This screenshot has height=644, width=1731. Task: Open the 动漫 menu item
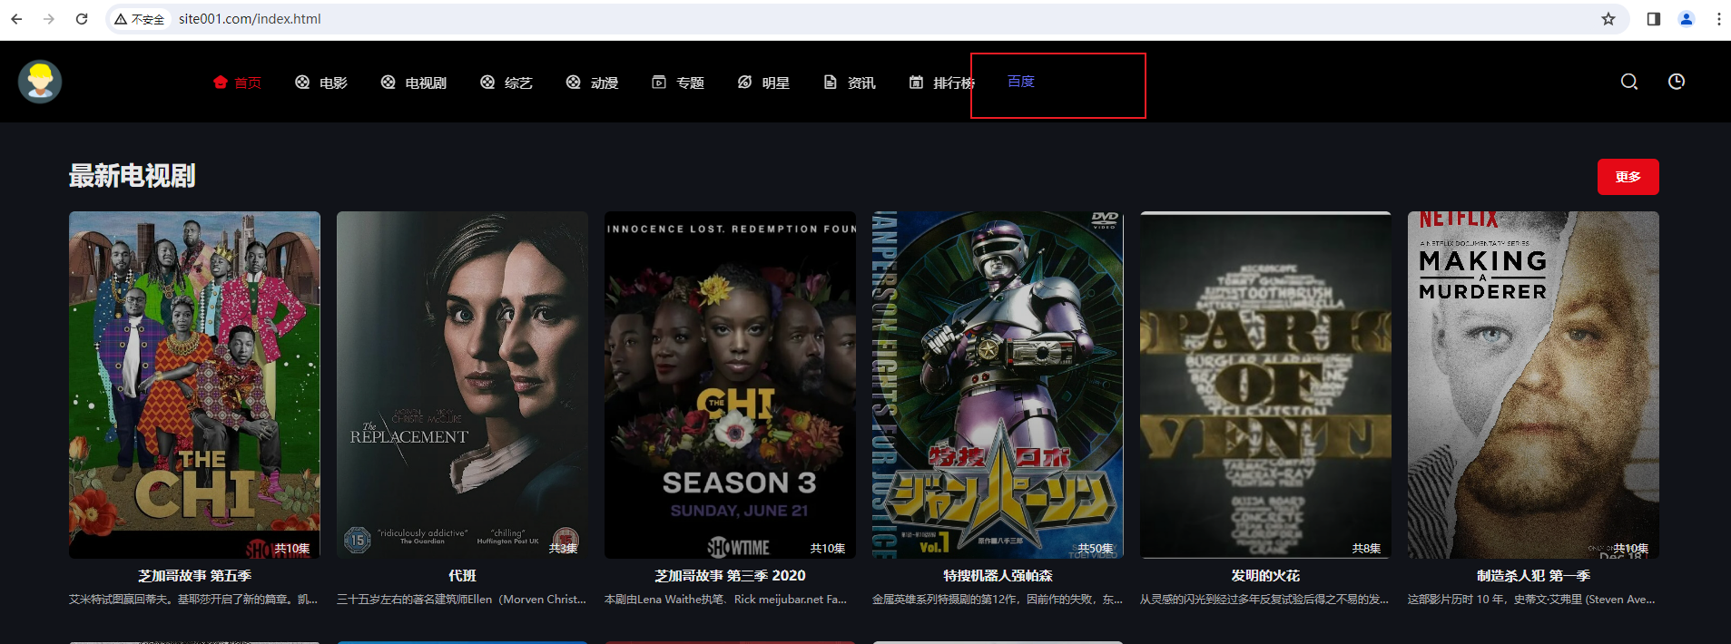[605, 83]
